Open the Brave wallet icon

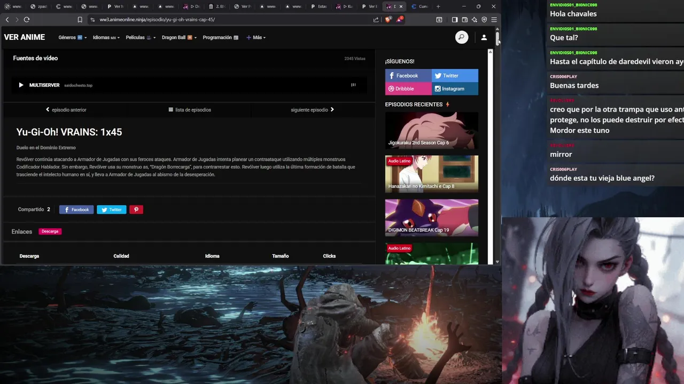tap(464, 20)
